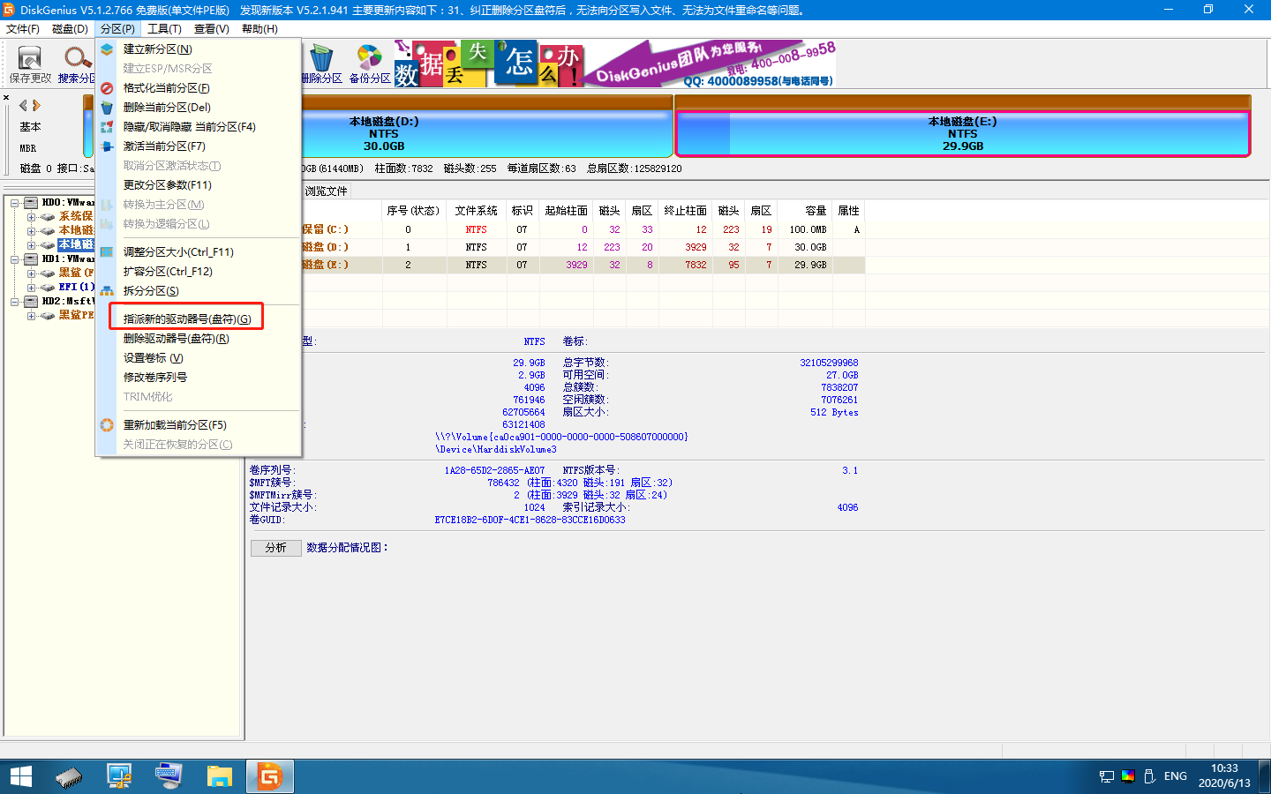Viewport: 1271px width, 794px height.
Task: Click the HD1 disk drive icon in tree
Action: tap(31, 259)
